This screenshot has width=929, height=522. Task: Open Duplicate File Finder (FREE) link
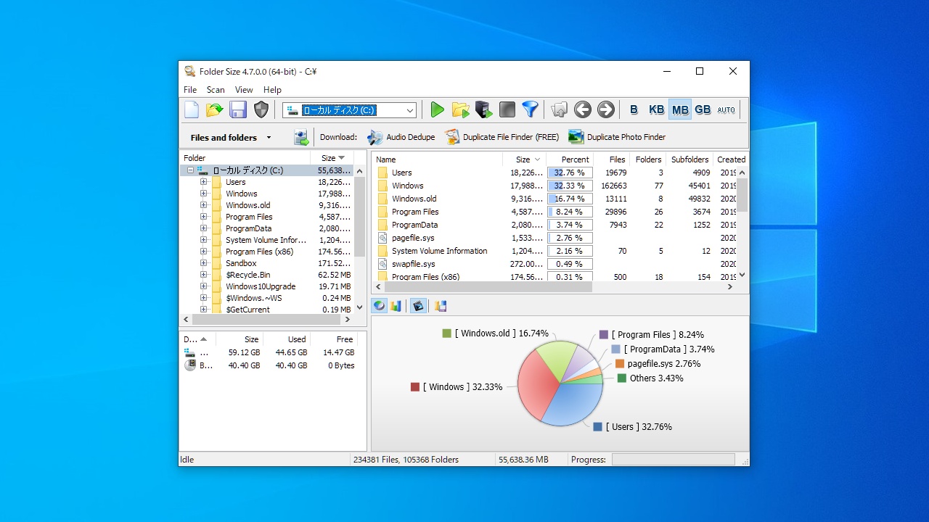tap(502, 137)
